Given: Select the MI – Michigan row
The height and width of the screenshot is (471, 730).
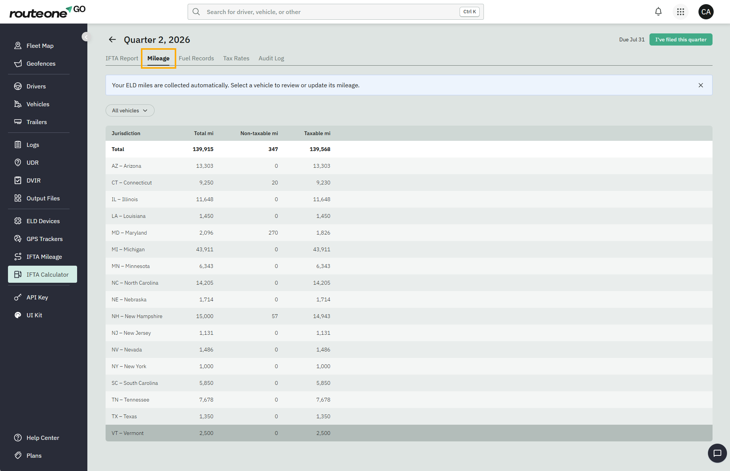Looking at the screenshot, I should point(409,249).
